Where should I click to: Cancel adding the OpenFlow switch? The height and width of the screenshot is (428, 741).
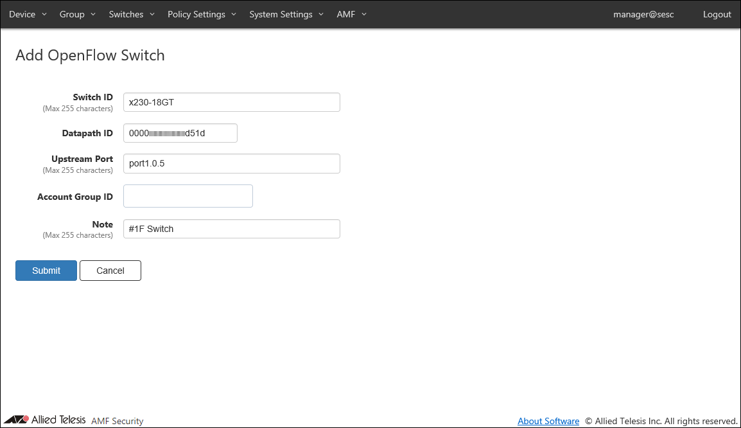110,271
